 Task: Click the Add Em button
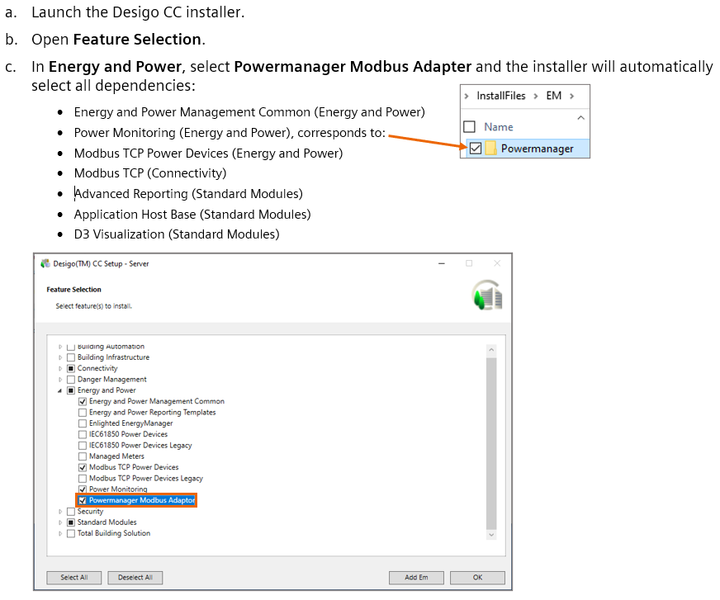pos(416,578)
